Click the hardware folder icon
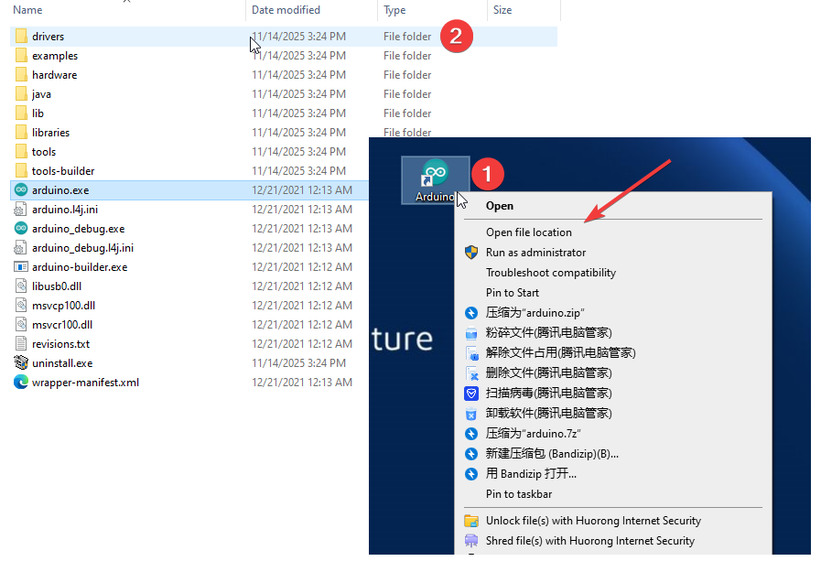 [21, 75]
